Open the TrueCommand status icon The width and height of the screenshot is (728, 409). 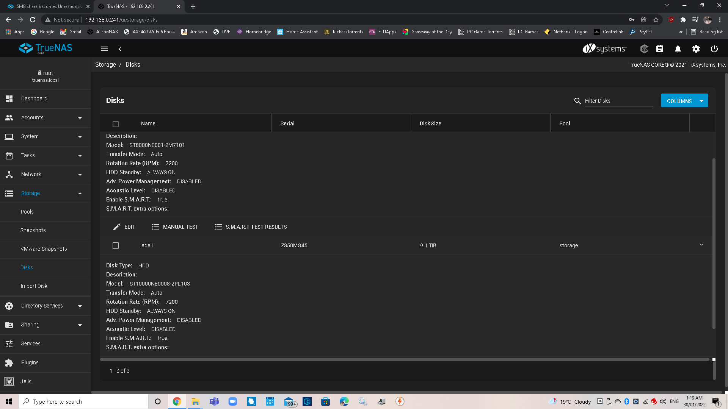coord(644,49)
